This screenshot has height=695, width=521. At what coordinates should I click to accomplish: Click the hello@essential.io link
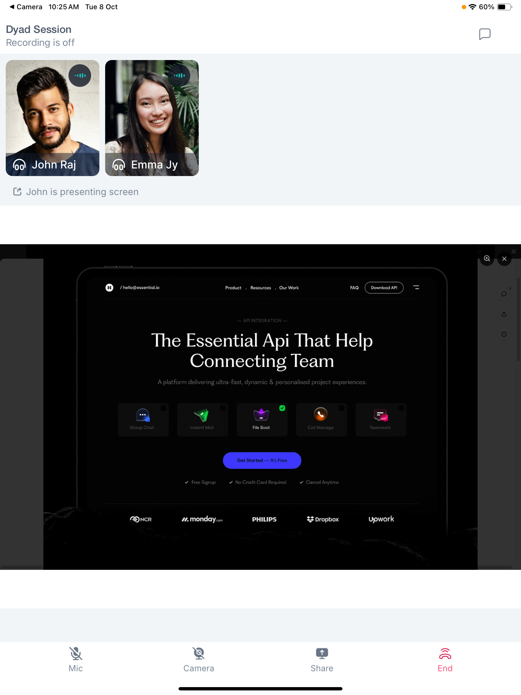pos(140,287)
